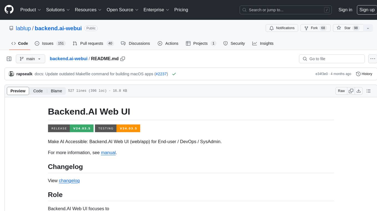Open the lablup owner profile
The height and width of the screenshot is (211, 377).
(23, 28)
